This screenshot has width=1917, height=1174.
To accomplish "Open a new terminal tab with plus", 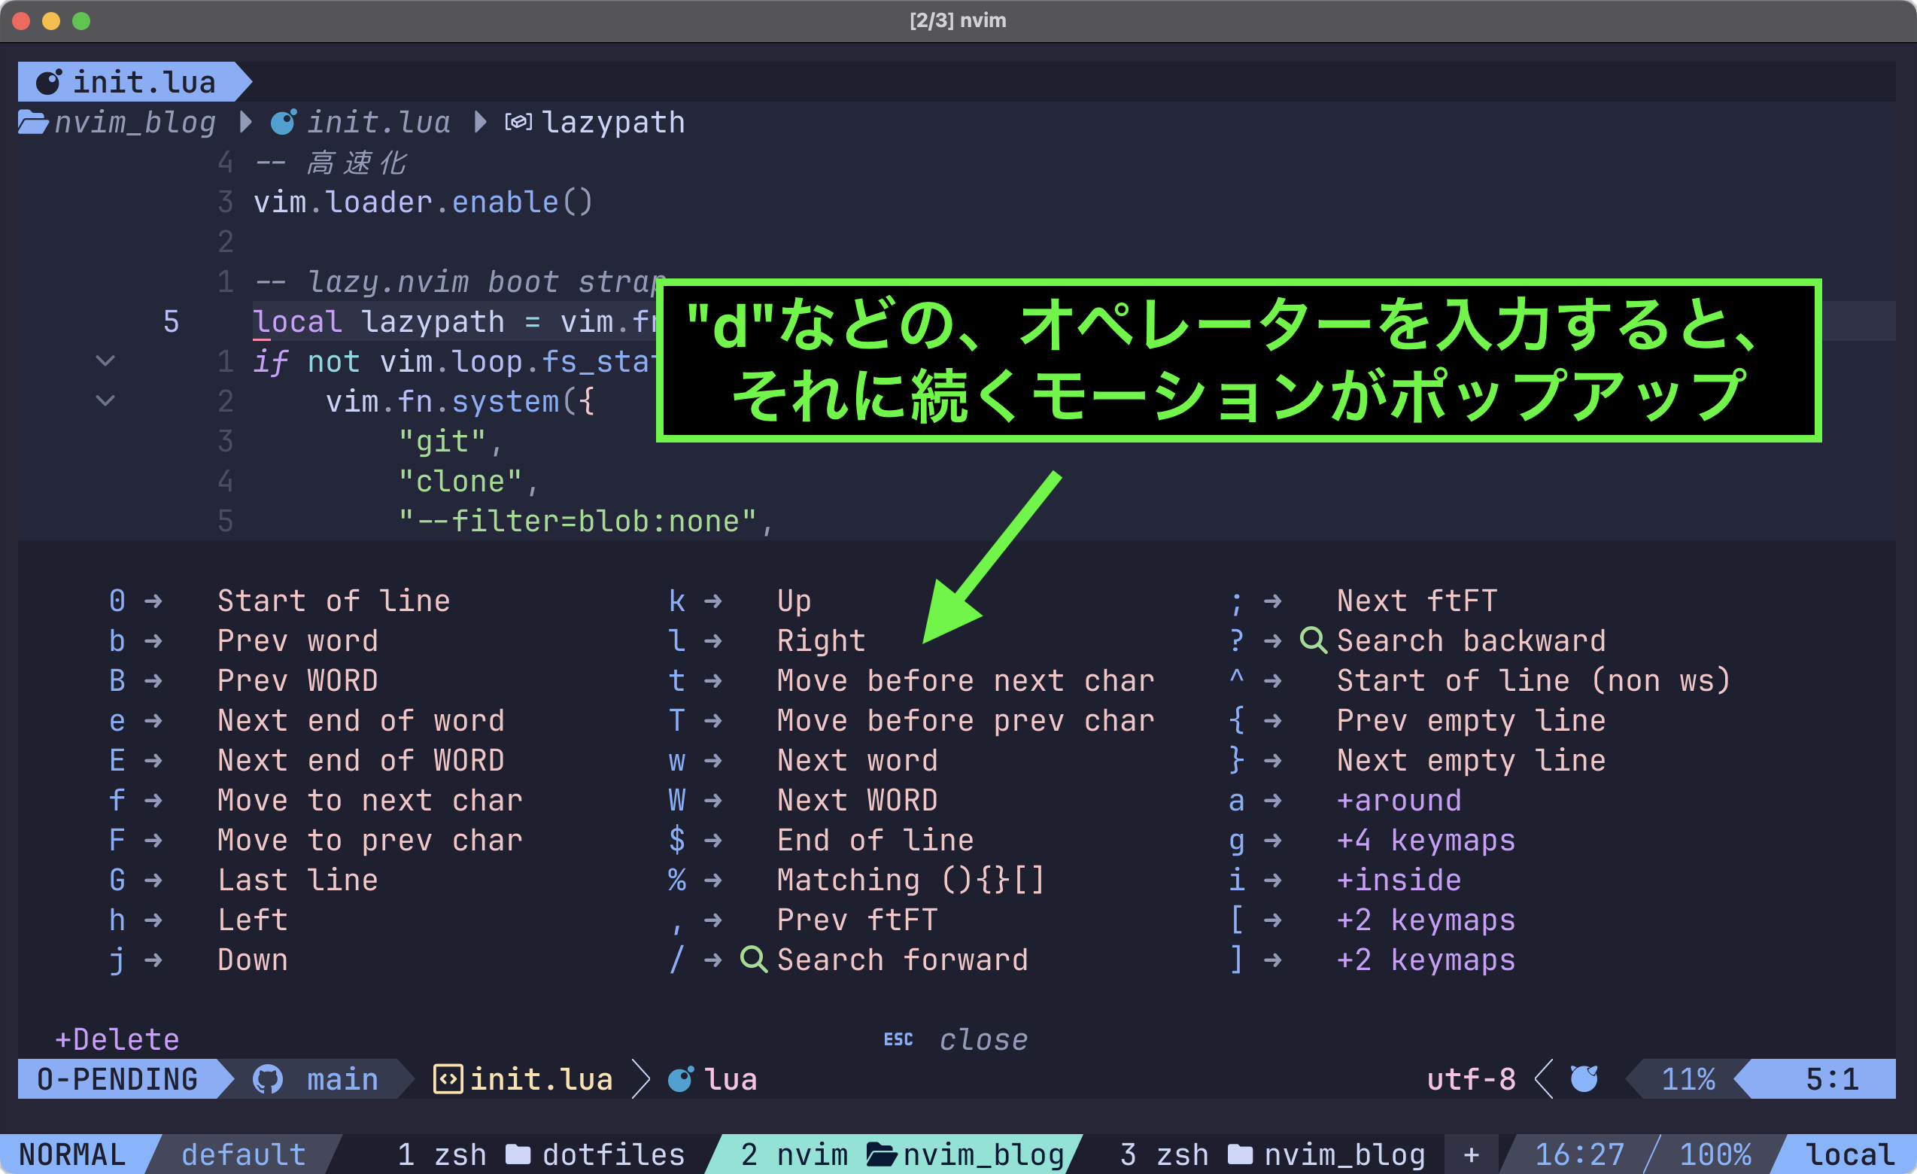I will point(1471,1154).
